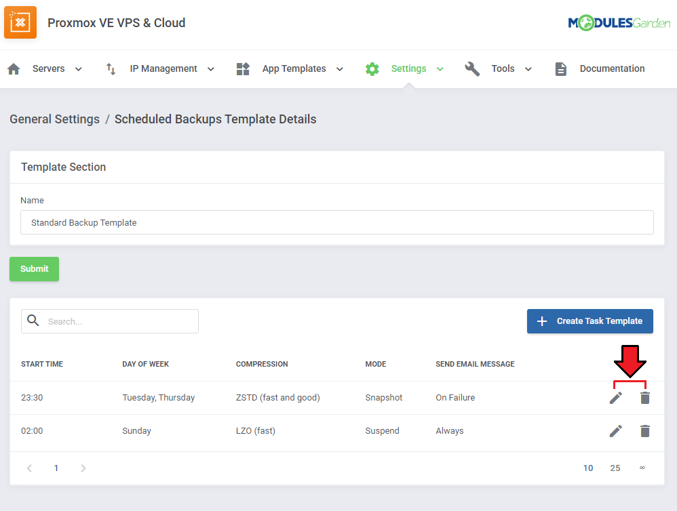Open the Documentation menu item
The height and width of the screenshot is (511, 677).
612,68
